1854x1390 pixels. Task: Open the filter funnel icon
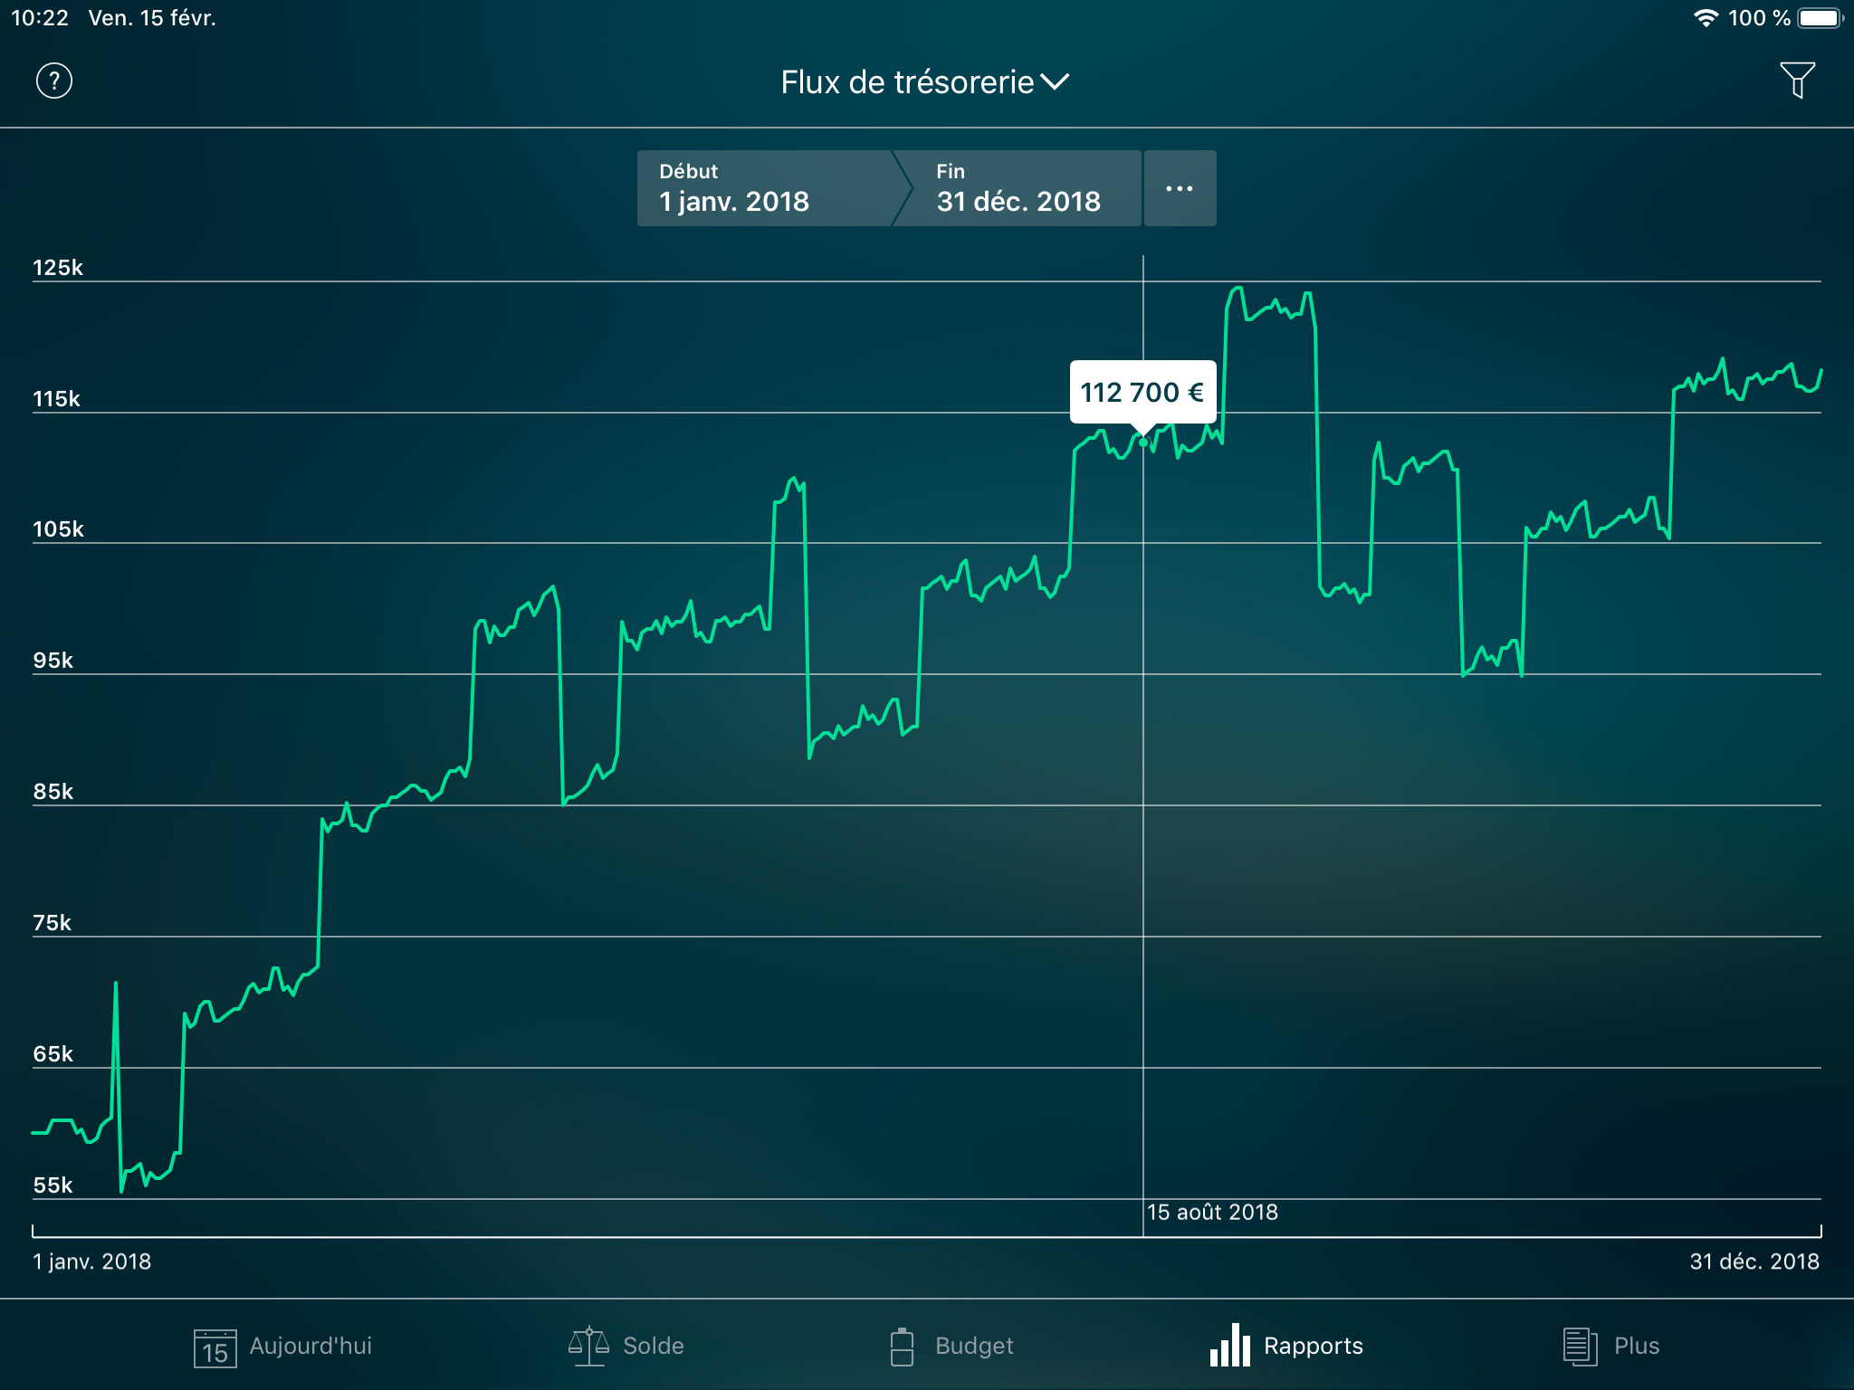(x=1800, y=81)
